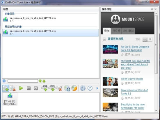Screen dimensions: 160x120
Task: Open Help with the question mark icon
Action: (x=90, y=88)
